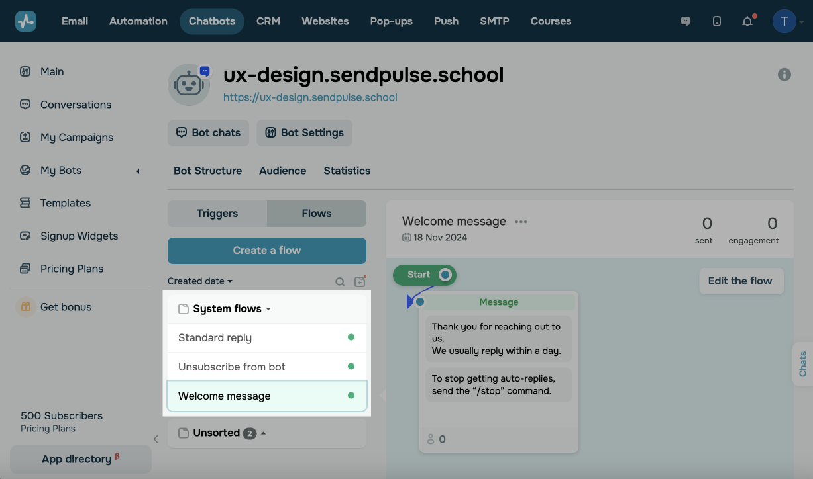Open Welcome message more options menu

point(521,222)
